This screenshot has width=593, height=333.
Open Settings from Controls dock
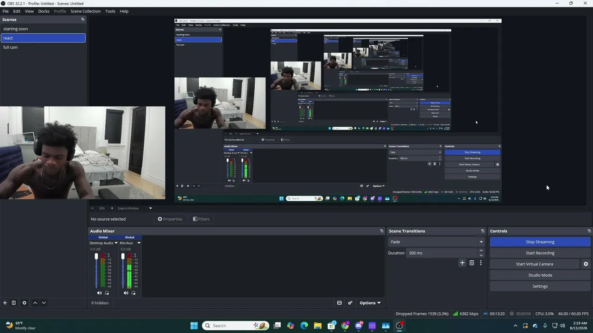(x=540, y=286)
